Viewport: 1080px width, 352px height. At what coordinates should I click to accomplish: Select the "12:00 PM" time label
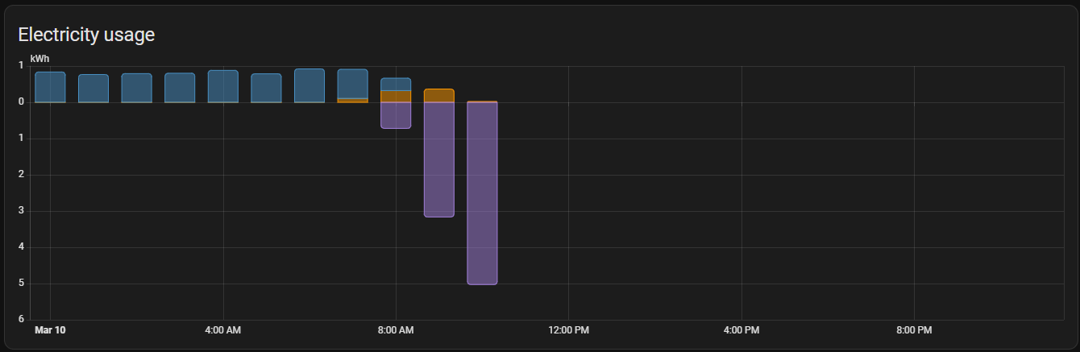click(568, 330)
